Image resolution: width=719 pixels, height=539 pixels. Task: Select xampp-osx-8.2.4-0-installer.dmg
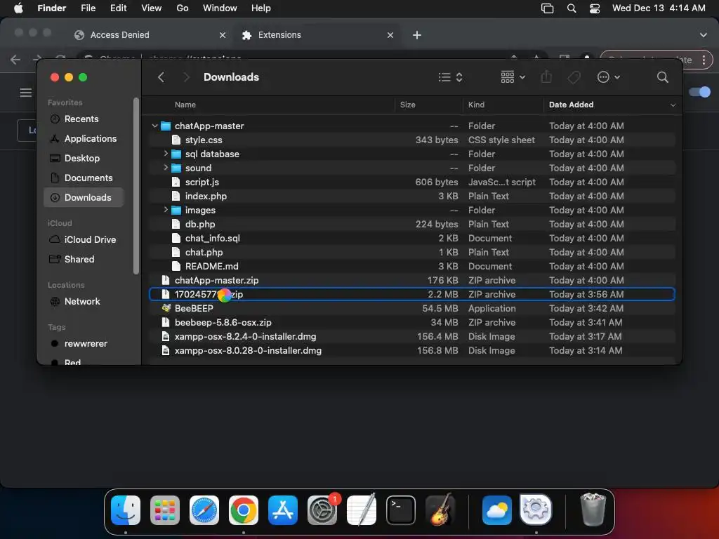[412, 336]
